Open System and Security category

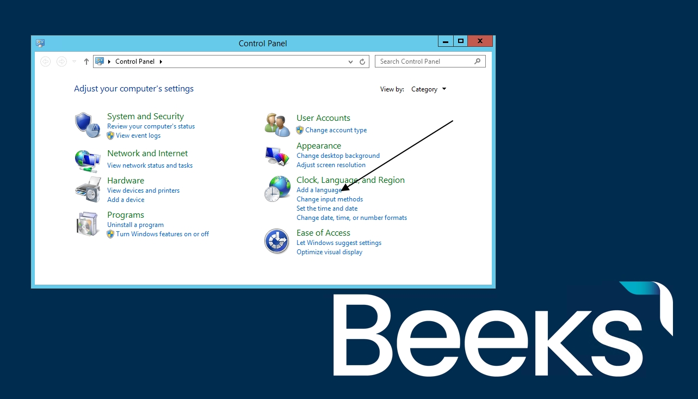pyautogui.click(x=145, y=116)
